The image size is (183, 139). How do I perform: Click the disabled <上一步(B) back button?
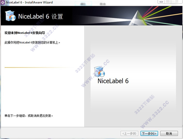tap(129, 134)
